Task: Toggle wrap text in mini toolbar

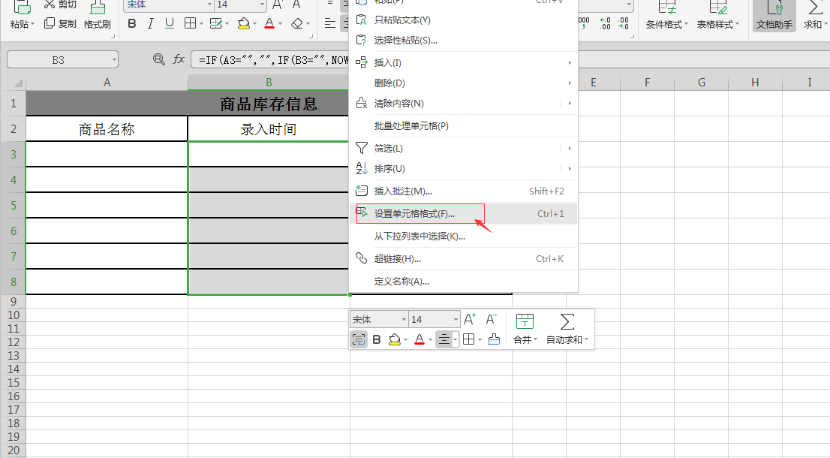Action: point(359,339)
